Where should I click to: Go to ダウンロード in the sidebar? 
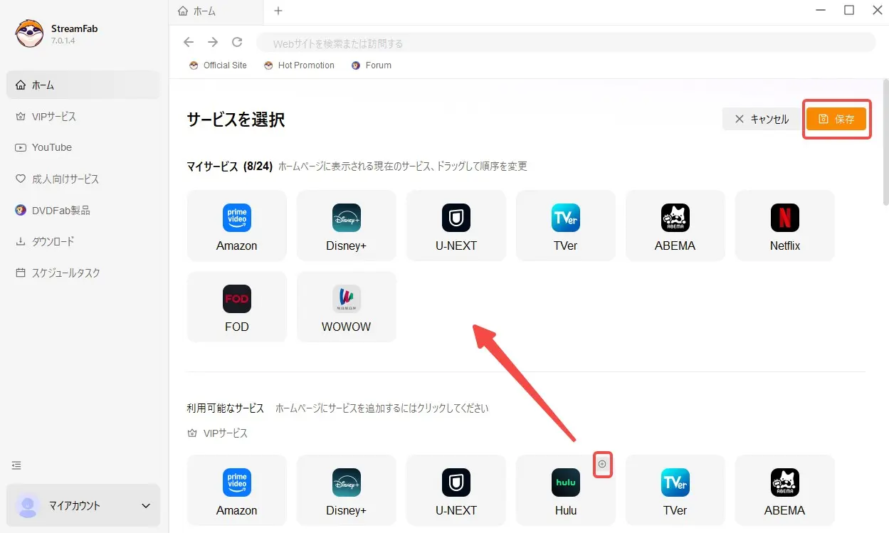[83, 241]
